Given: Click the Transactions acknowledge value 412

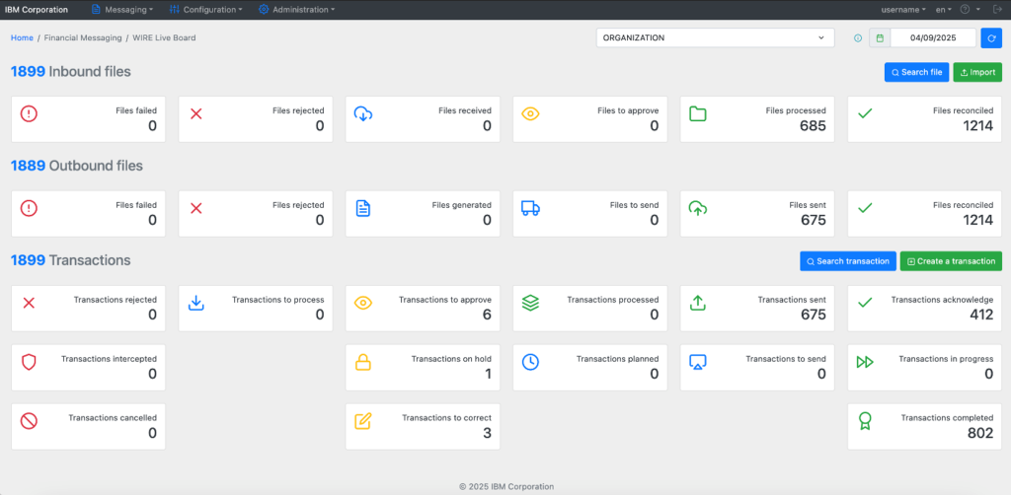Looking at the screenshot, I should [981, 315].
